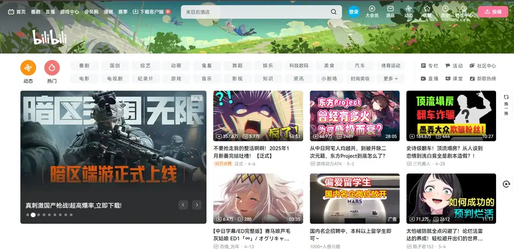Select the 综艺 category chip
The width and height of the screenshot is (514, 249).
[x=146, y=66]
